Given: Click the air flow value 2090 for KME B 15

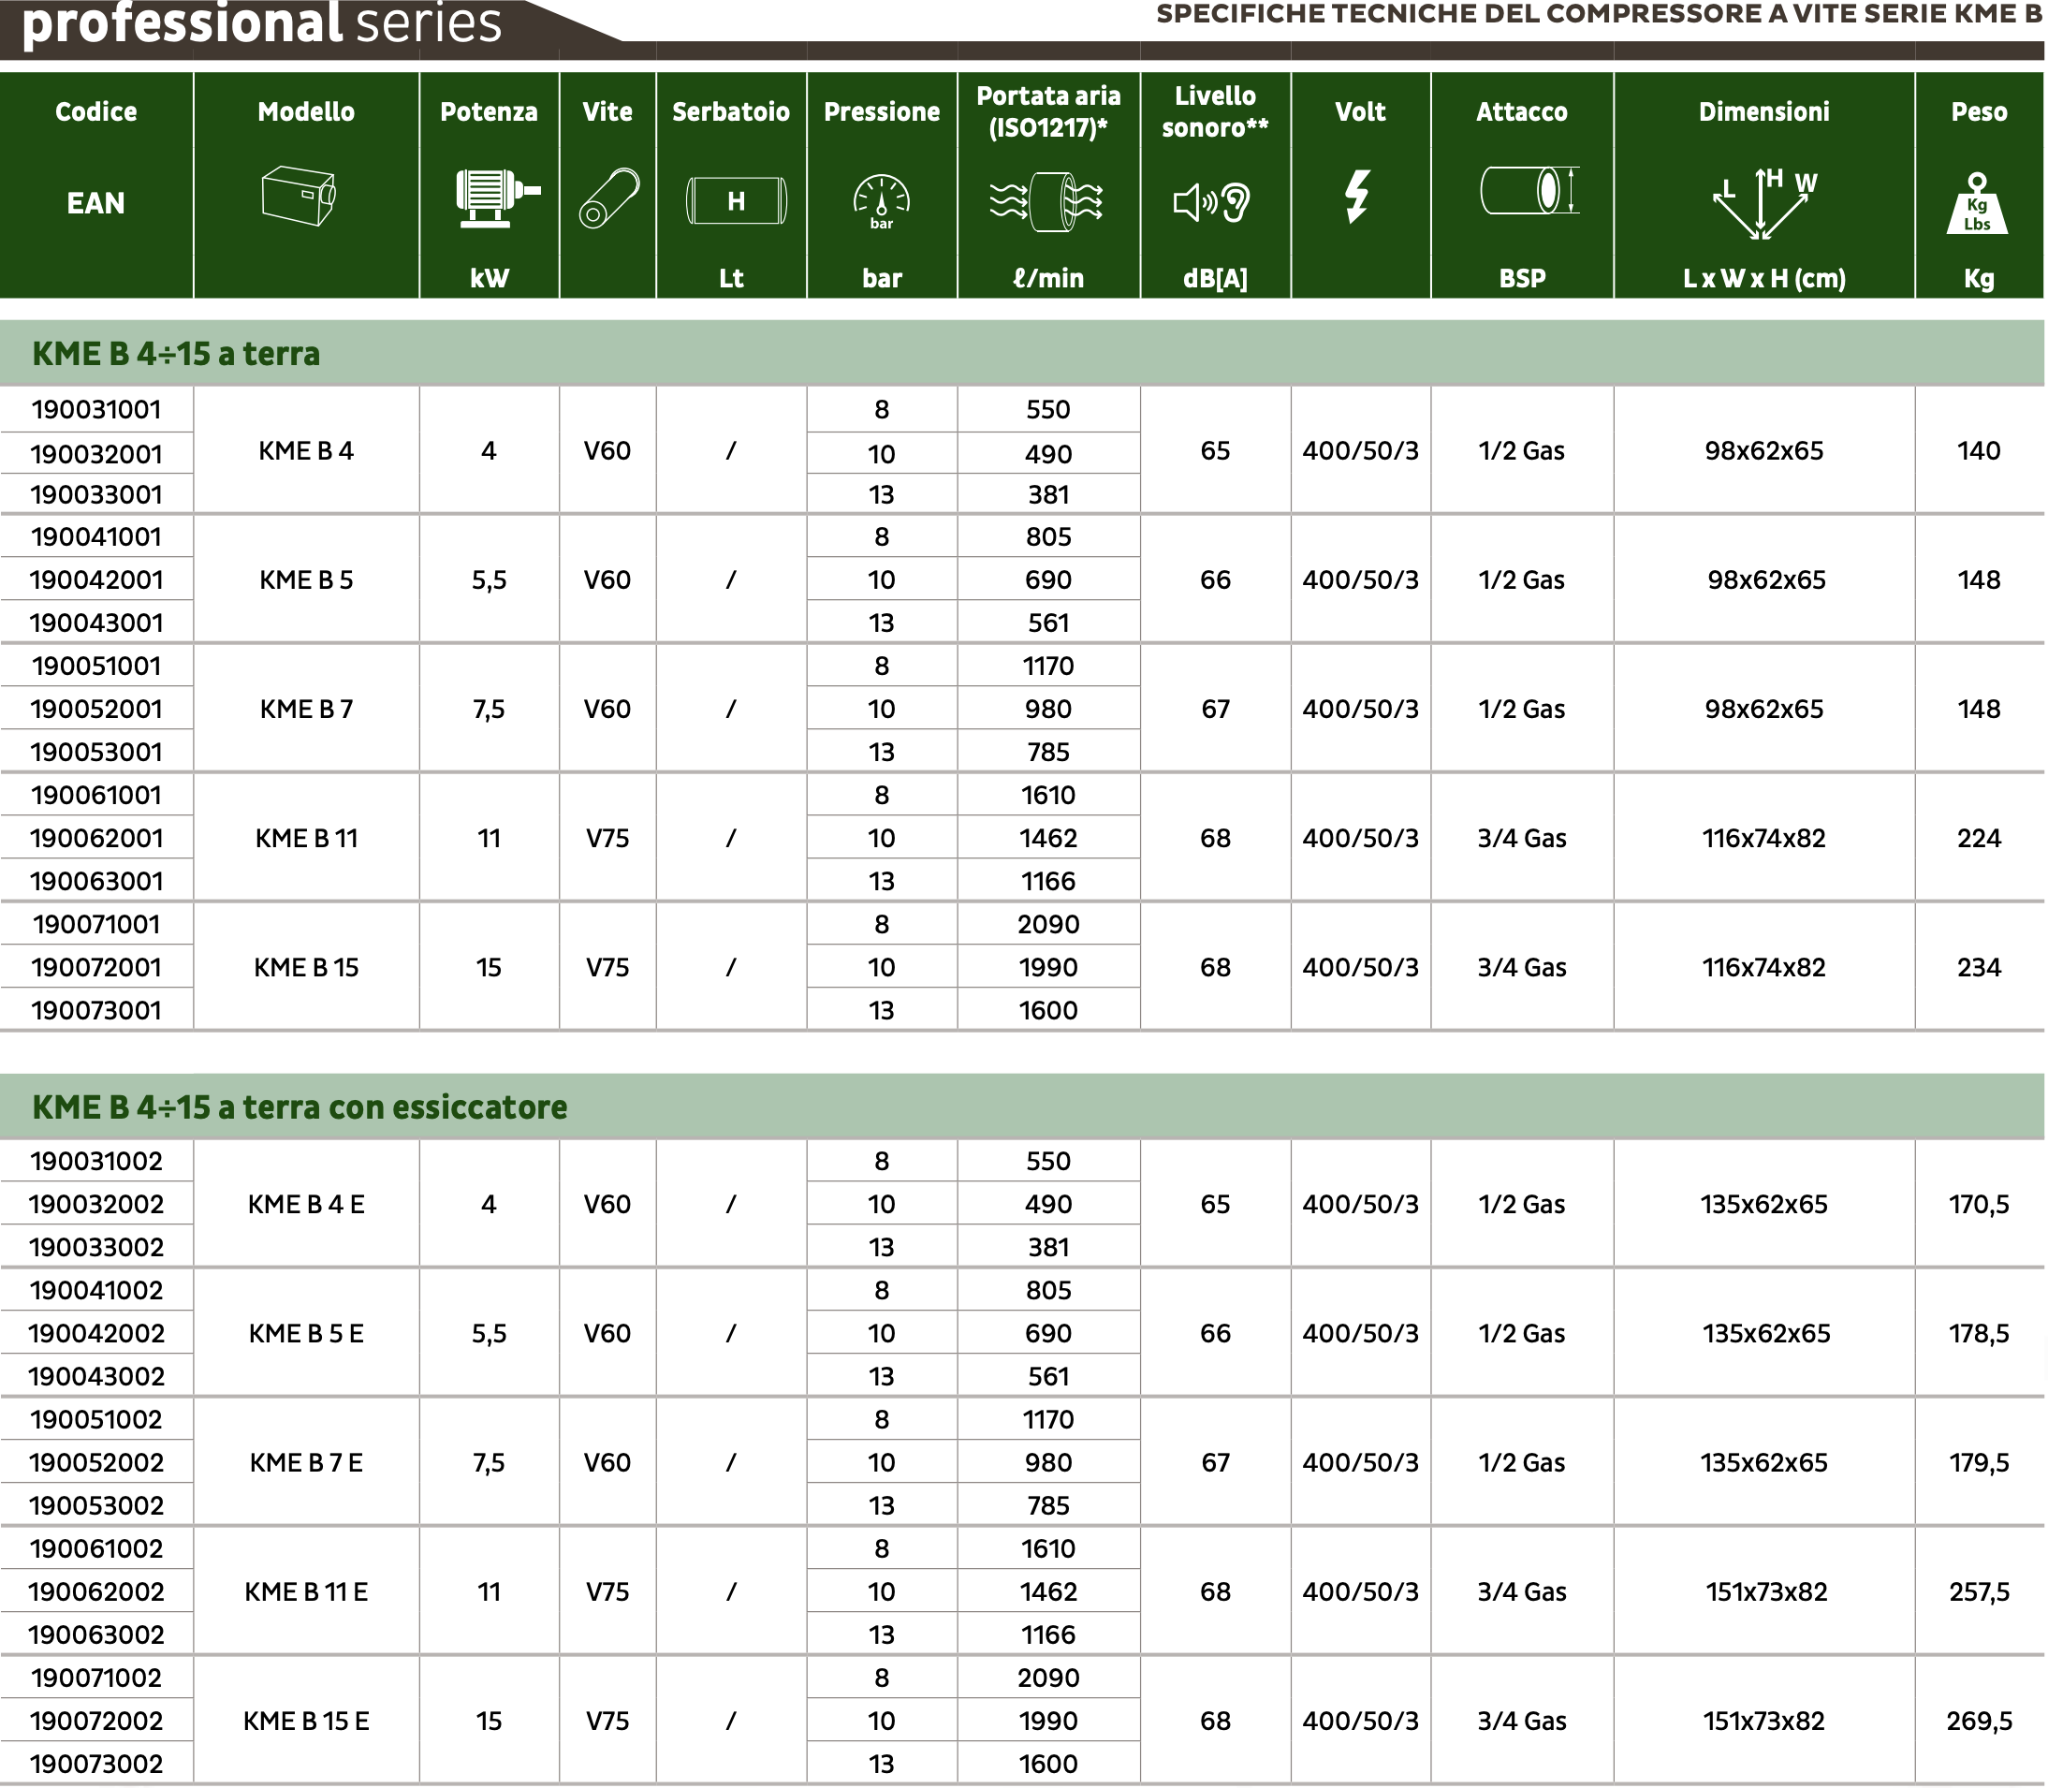Looking at the screenshot, I should [1048, 924].
